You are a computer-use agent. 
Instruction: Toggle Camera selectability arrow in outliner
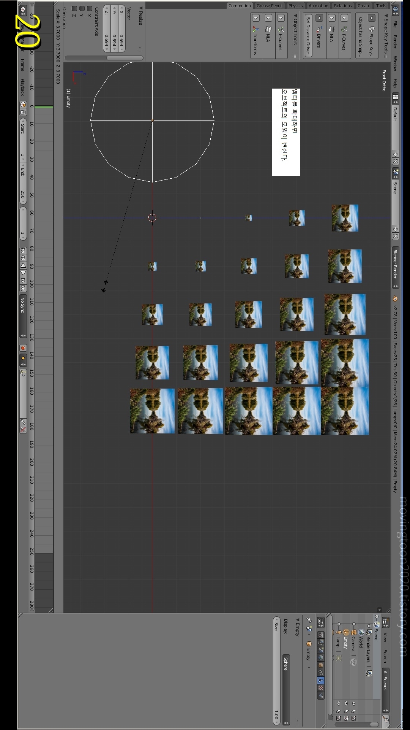(x=354, y=711)
